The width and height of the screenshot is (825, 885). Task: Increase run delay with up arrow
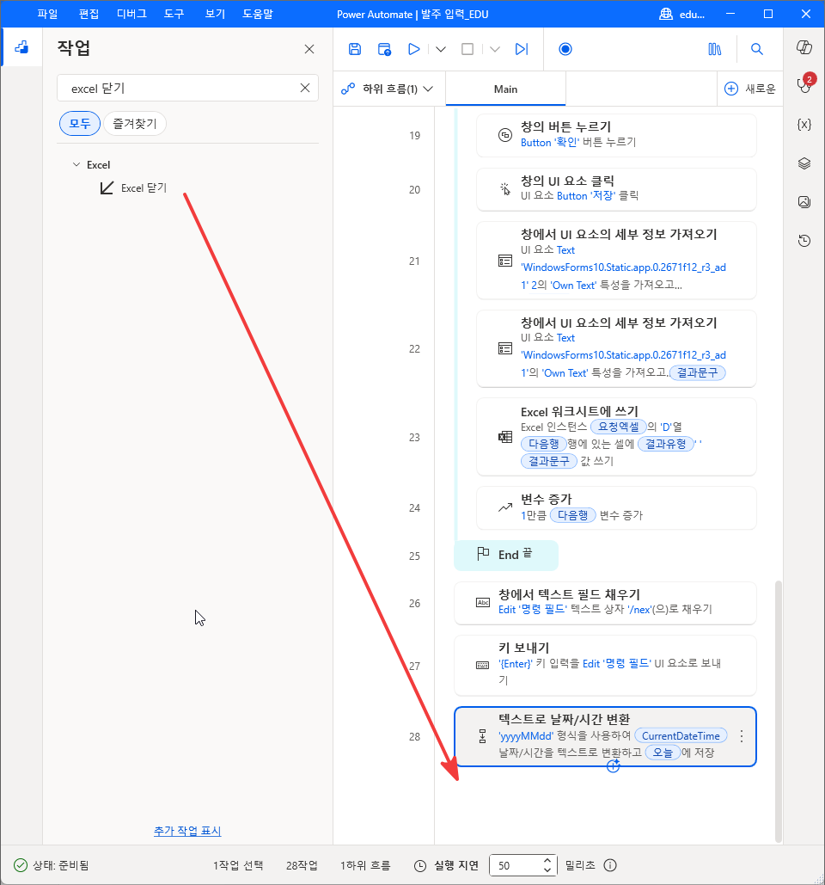point(547,860)
